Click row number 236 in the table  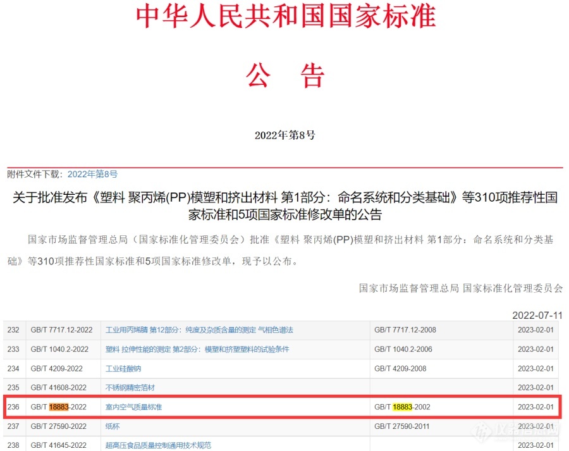pos(13,407)
